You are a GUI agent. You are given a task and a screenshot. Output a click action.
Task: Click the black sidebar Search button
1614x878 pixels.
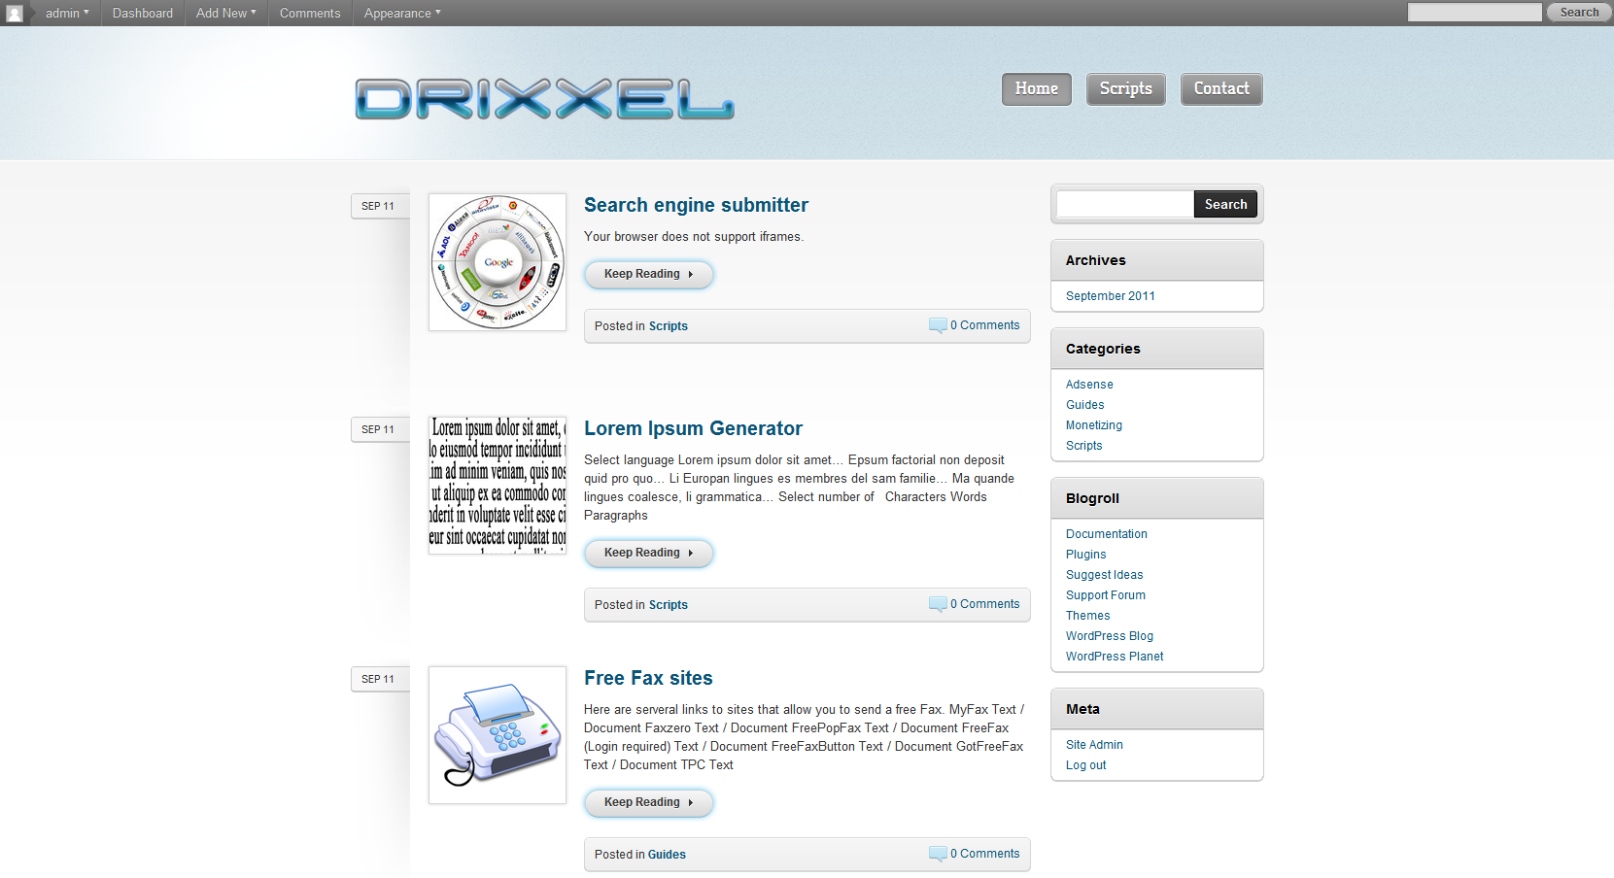point(1225,204)
